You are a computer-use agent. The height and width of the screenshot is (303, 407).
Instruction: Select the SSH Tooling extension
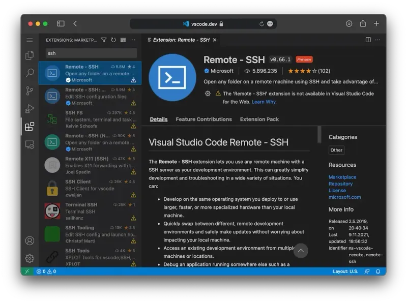(90, 234)
